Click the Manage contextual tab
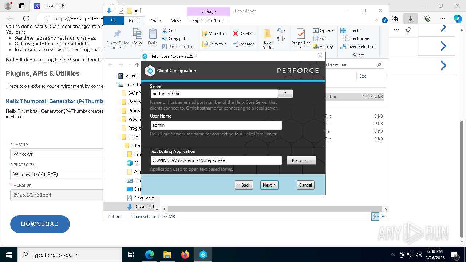466x262 pixels. (208, 12)
